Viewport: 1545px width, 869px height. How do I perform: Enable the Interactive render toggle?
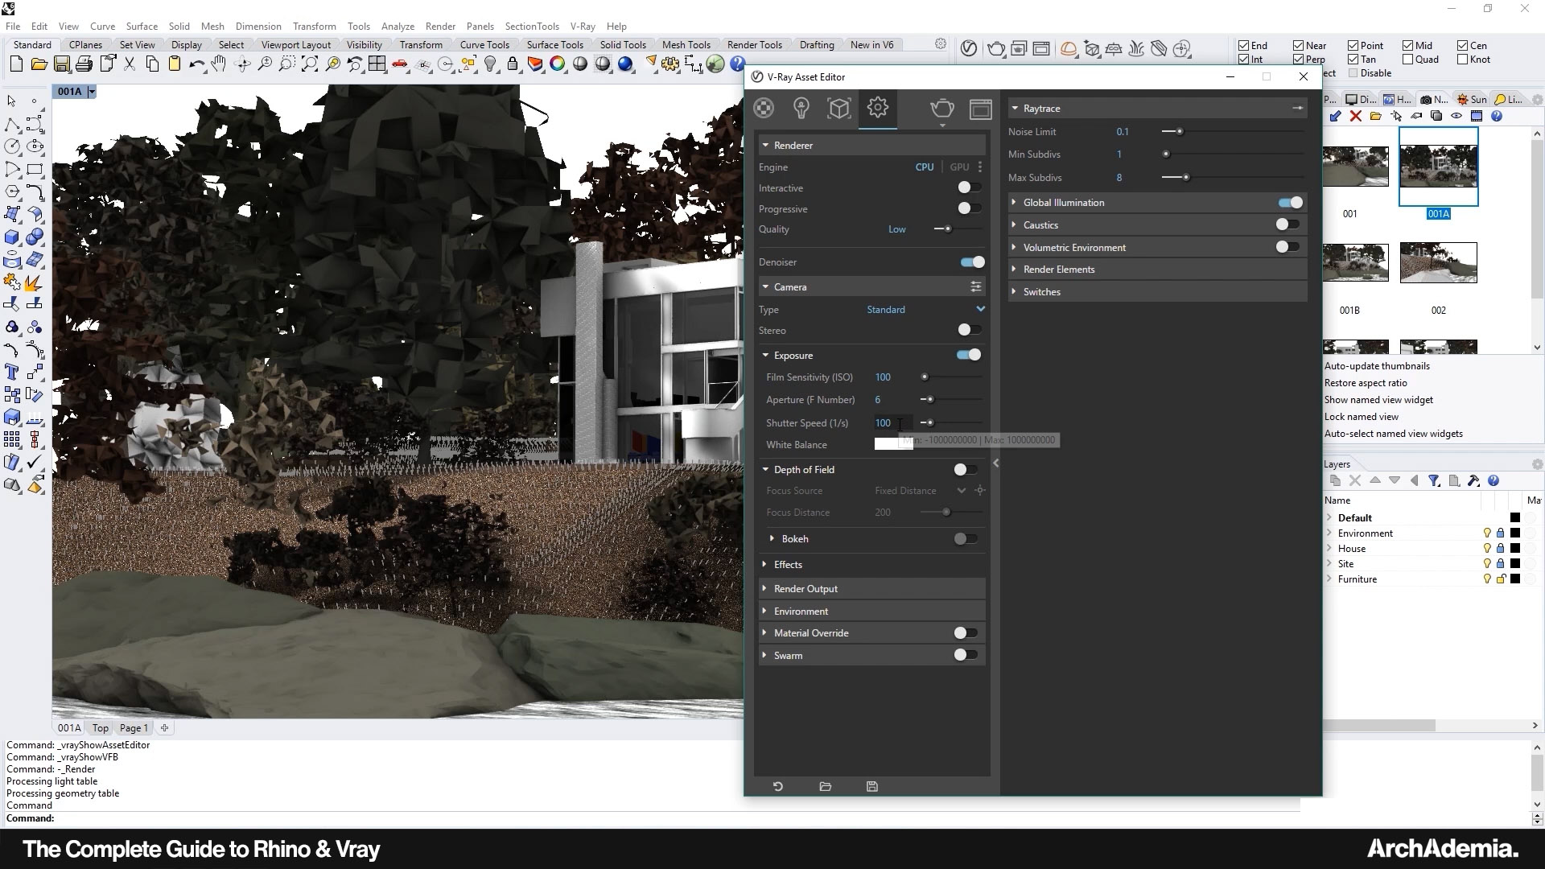(x=968, y=187)
